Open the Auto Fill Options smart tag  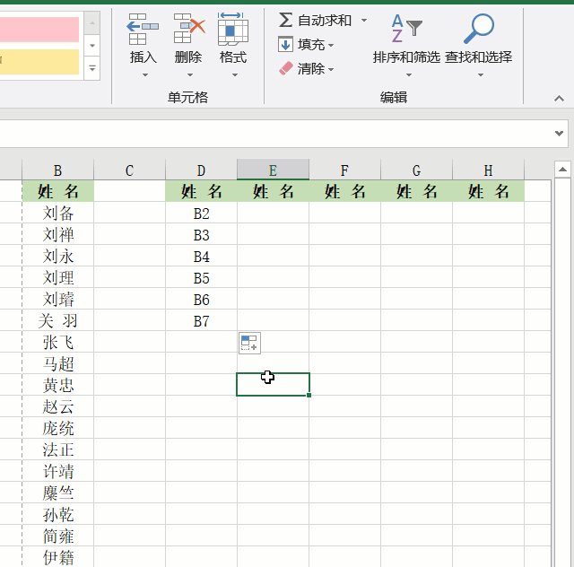[249, 344]
